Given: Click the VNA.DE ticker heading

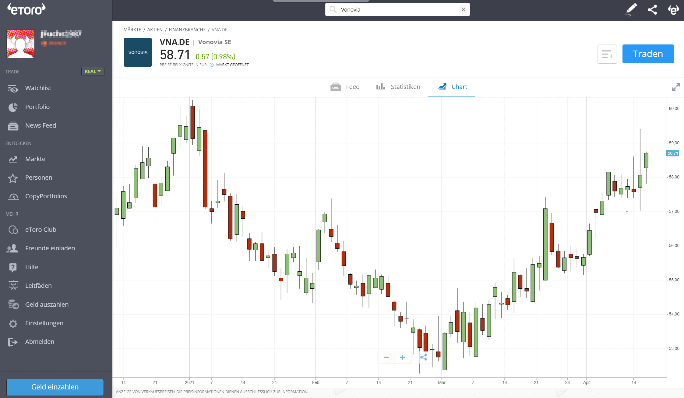Looking at the screenshot, I should pyautogui.click(x=175, y=42).
